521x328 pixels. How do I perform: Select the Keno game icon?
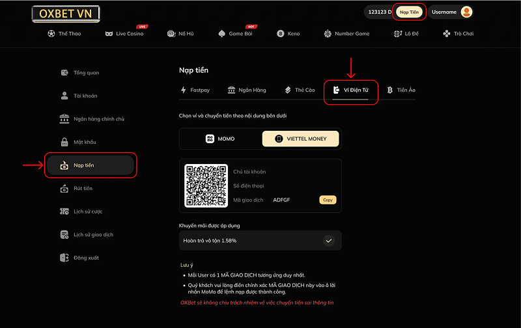point(281,33)
